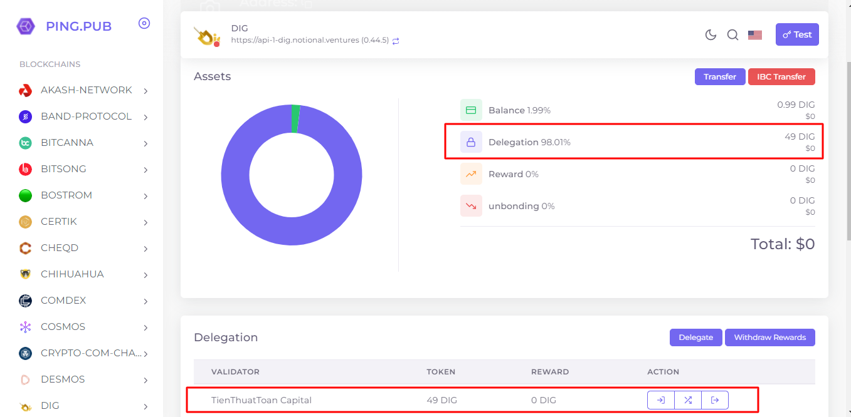Click the Delegation lock icon in Assets
The image size is (851, 417).
coord(471,142)
